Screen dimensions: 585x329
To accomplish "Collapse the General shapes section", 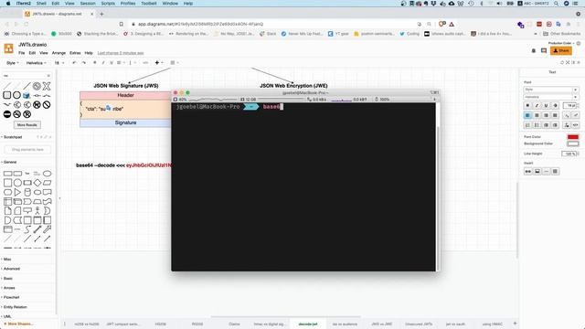I will pos(10,162).
